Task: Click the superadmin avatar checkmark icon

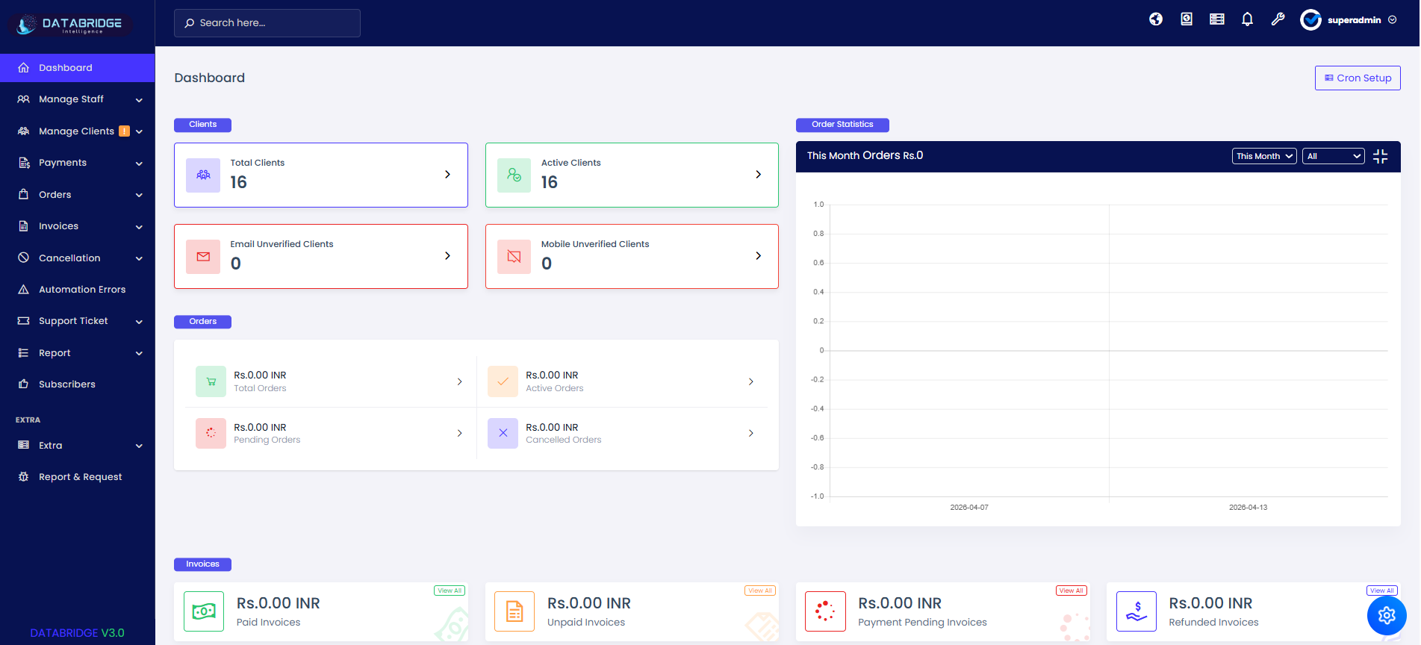Action: coord(1310,20)
